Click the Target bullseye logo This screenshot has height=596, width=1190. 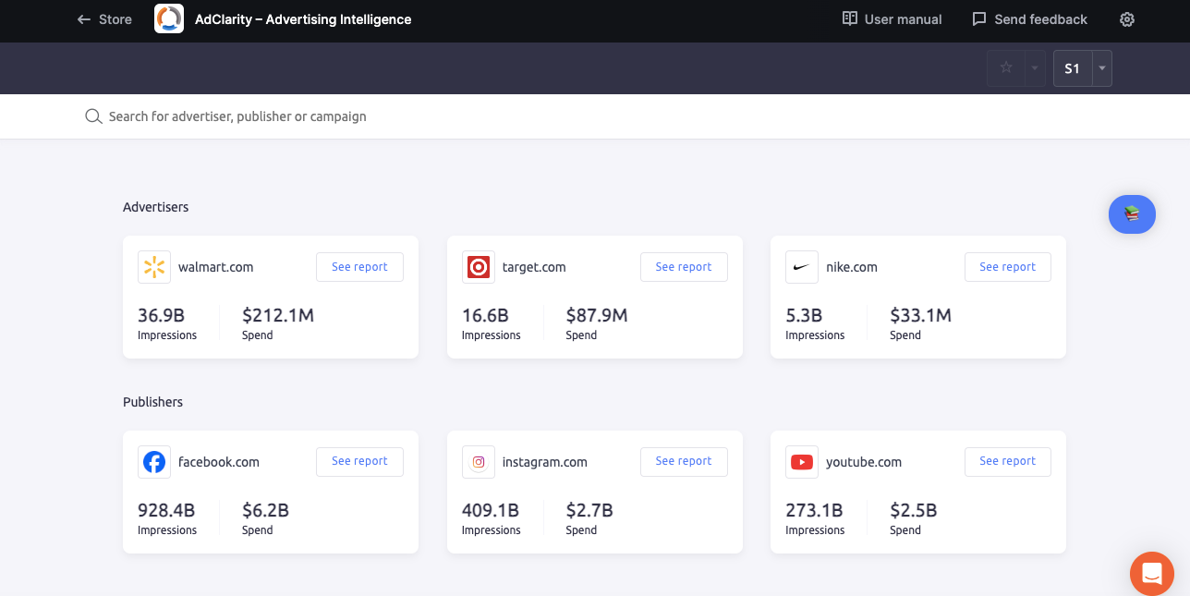pos(479,267)
